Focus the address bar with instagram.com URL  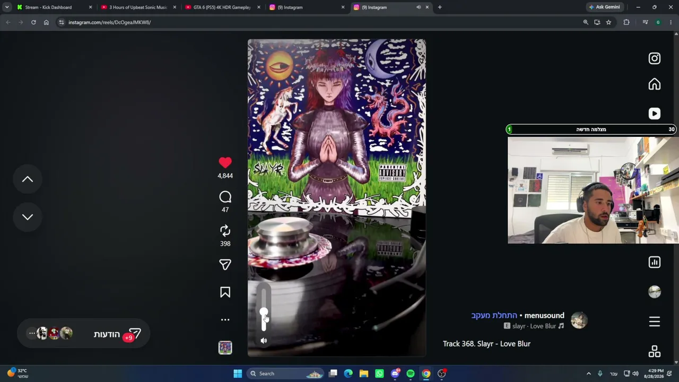click(318, 22)
